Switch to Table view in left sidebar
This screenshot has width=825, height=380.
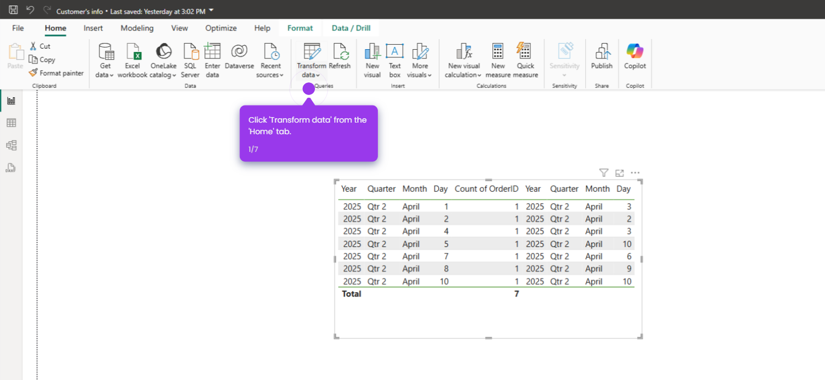(x=11, y=123)
